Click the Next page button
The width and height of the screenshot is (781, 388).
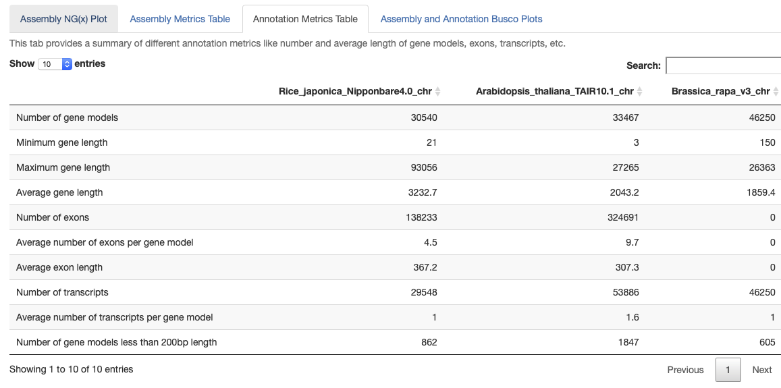coord(762,370)
